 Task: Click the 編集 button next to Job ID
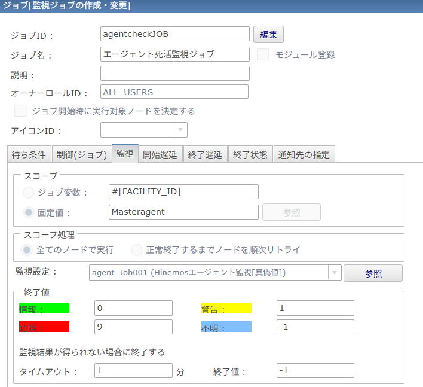[x=268, y=34]
